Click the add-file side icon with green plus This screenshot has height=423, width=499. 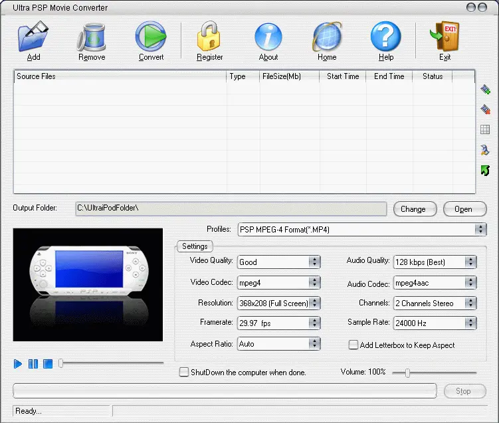[x=485, y=90]
